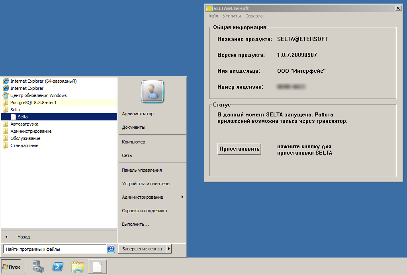Image resolution: width=407 pixels, height=275 pixels.
Task: Click the Administrator user avatar picture
Action: pyautogui.click(x=153, y=92)
